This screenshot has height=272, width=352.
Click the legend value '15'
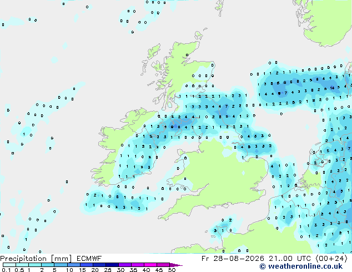point(82,270)
